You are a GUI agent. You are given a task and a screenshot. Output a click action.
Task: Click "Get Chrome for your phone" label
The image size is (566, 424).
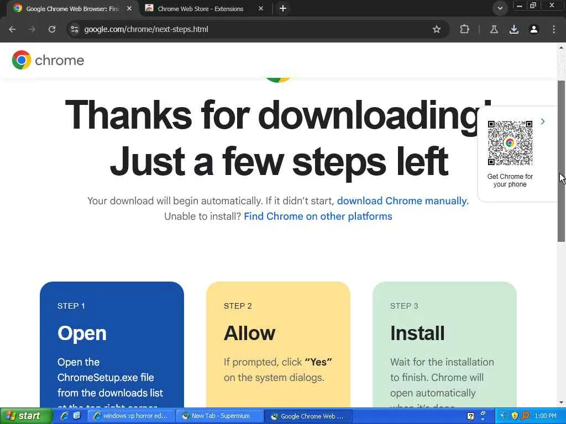click(x=510, y=181)
